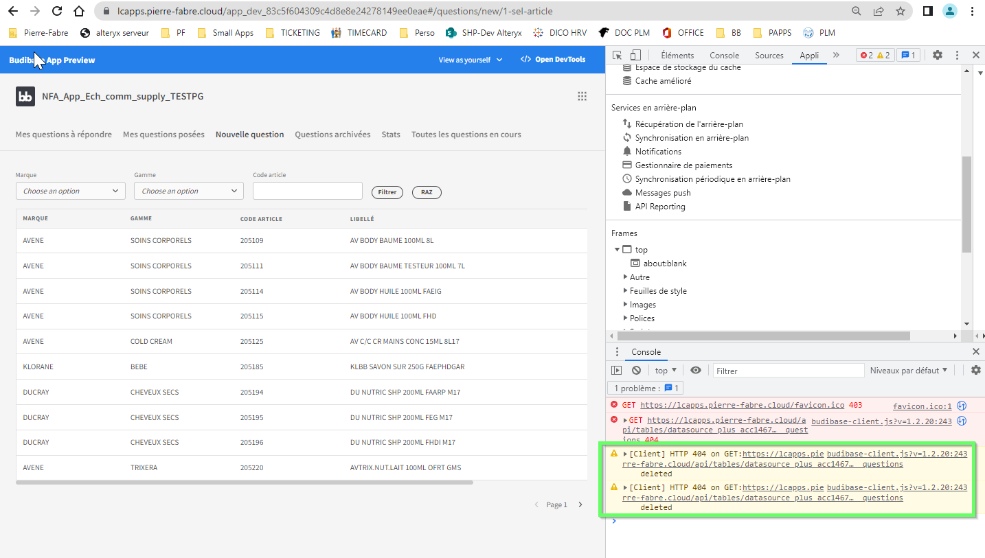Clear the console with the block icon
This screenshot has width=985, height=558.
pyautogui.click(x=636, y=371)
